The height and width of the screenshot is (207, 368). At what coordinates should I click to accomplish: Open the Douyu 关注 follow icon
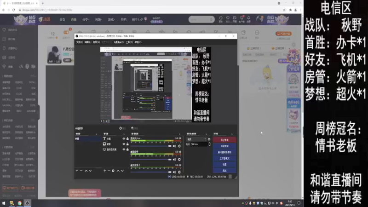(228, 19)
